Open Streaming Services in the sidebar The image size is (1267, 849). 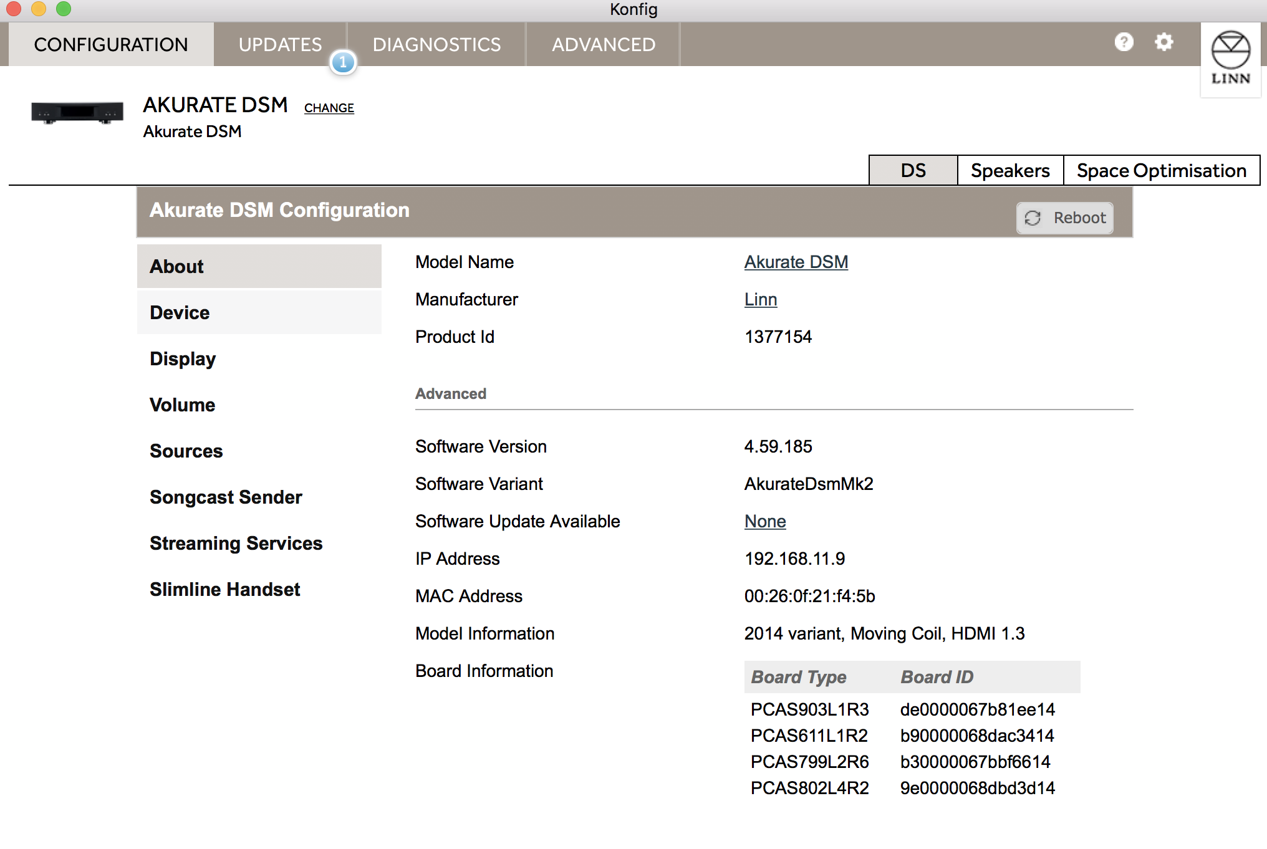click(259, 543)
